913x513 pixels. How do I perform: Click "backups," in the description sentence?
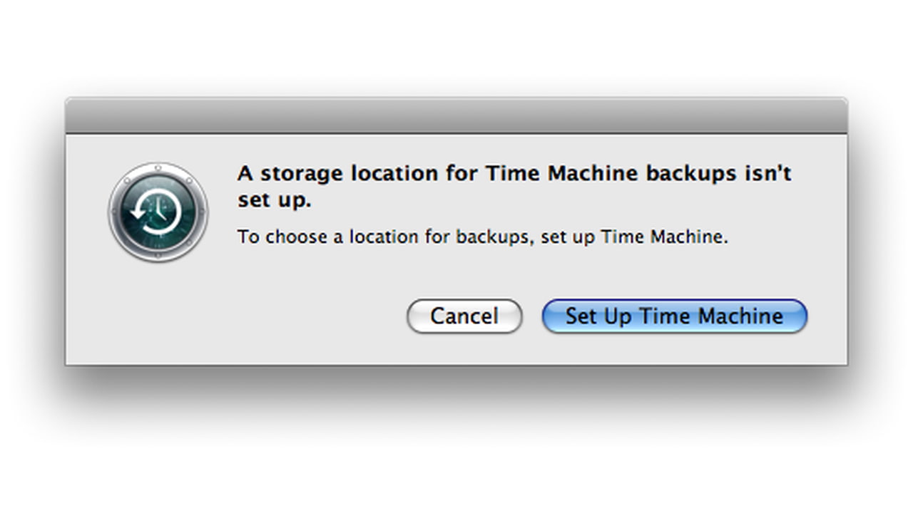pyautogui.click(x=496, y=237)
